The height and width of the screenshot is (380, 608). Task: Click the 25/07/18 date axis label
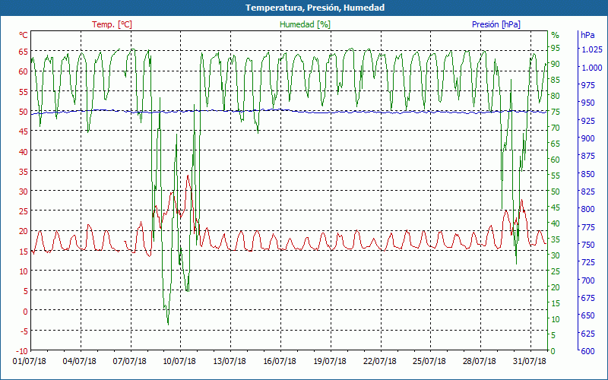(x=429, y=361)
